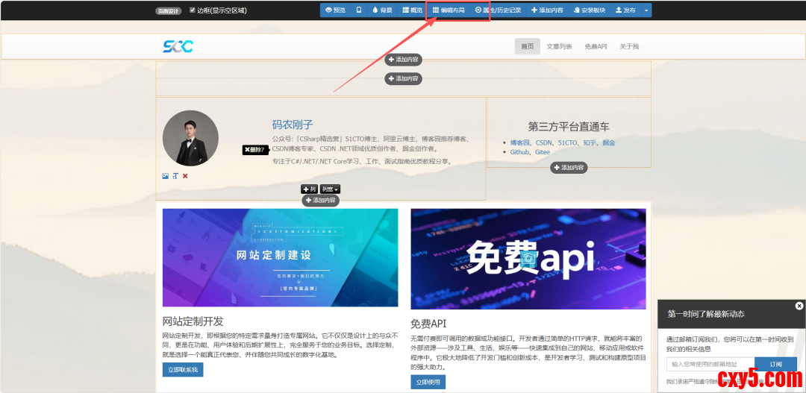
Task: Toggle the 边框(显示空区域) checkbox
Action: 193,10
